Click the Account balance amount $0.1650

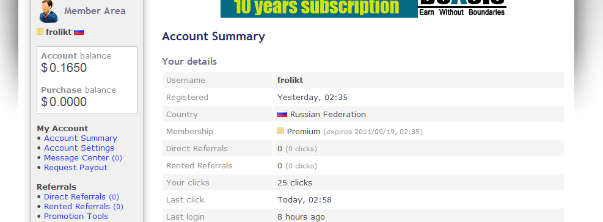tap(64, 68)
